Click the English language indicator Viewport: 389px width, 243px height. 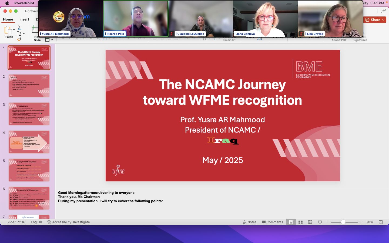click(36, 222)
